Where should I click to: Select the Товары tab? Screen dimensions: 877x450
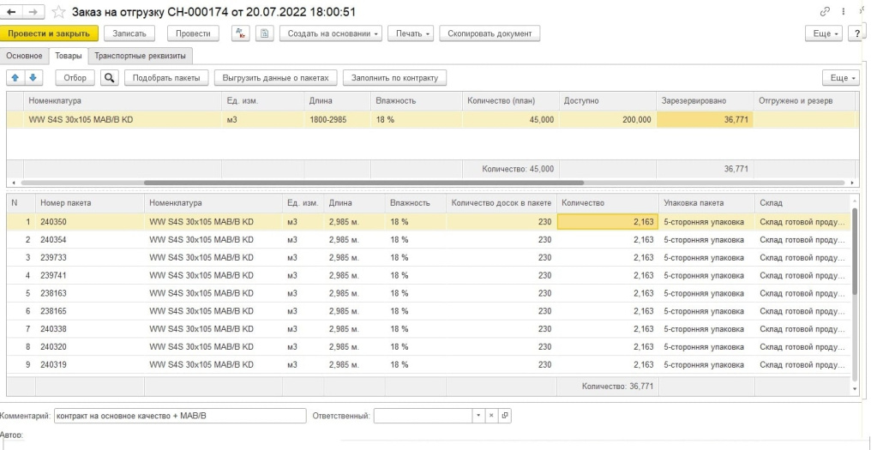[69, 56]
